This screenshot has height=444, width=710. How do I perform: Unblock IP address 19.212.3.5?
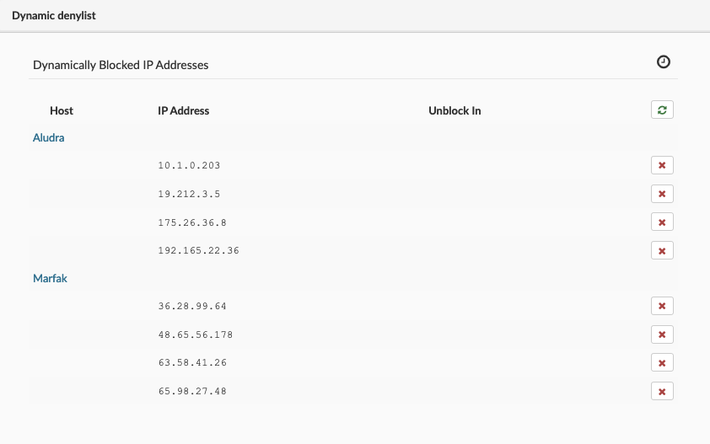(662, 194)
